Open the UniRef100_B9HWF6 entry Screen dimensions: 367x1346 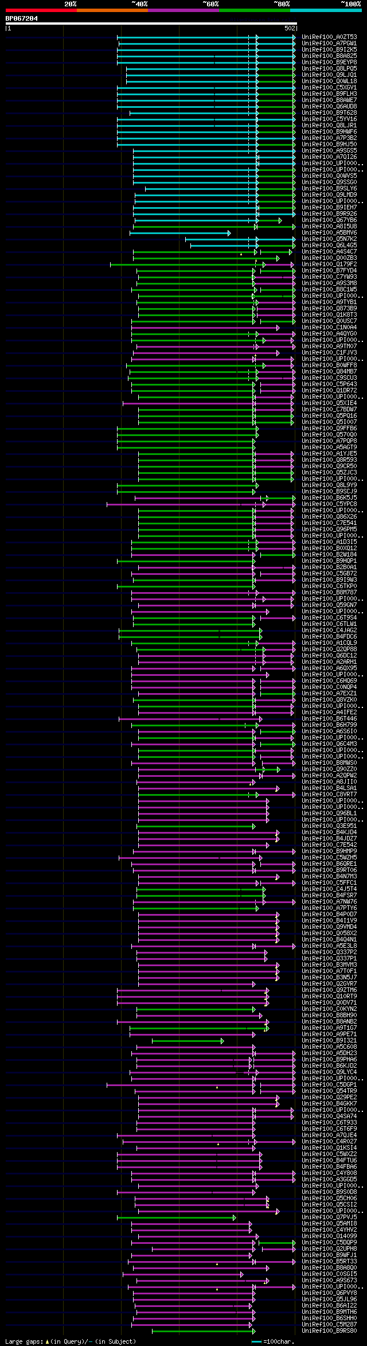329,131
